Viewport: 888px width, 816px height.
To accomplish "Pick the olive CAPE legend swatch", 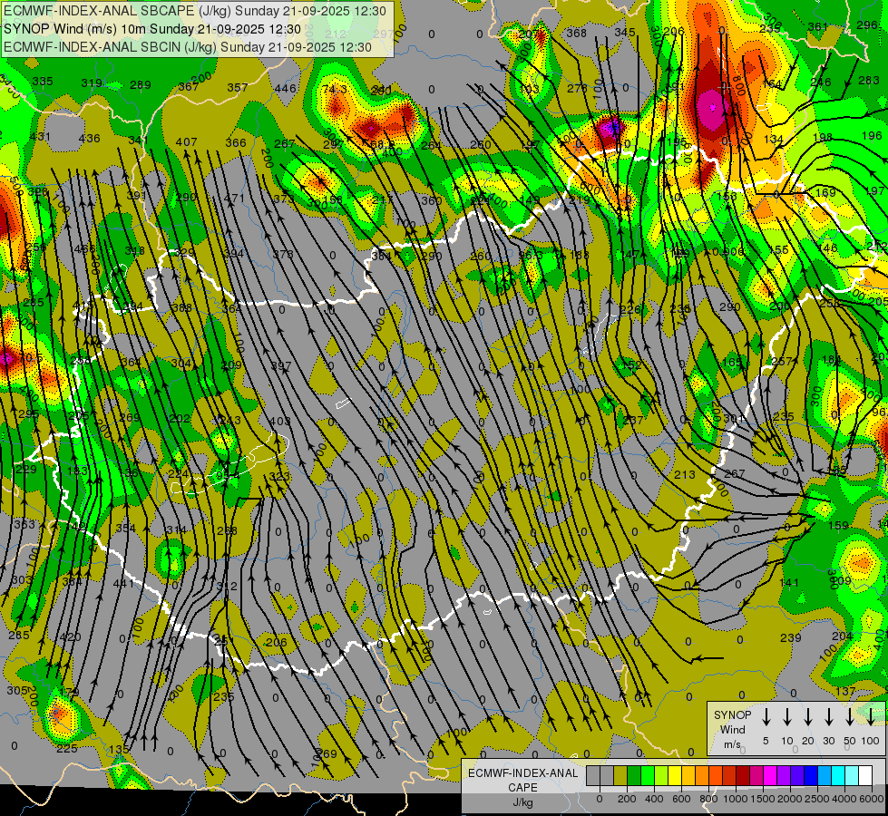I will [620, 776].
